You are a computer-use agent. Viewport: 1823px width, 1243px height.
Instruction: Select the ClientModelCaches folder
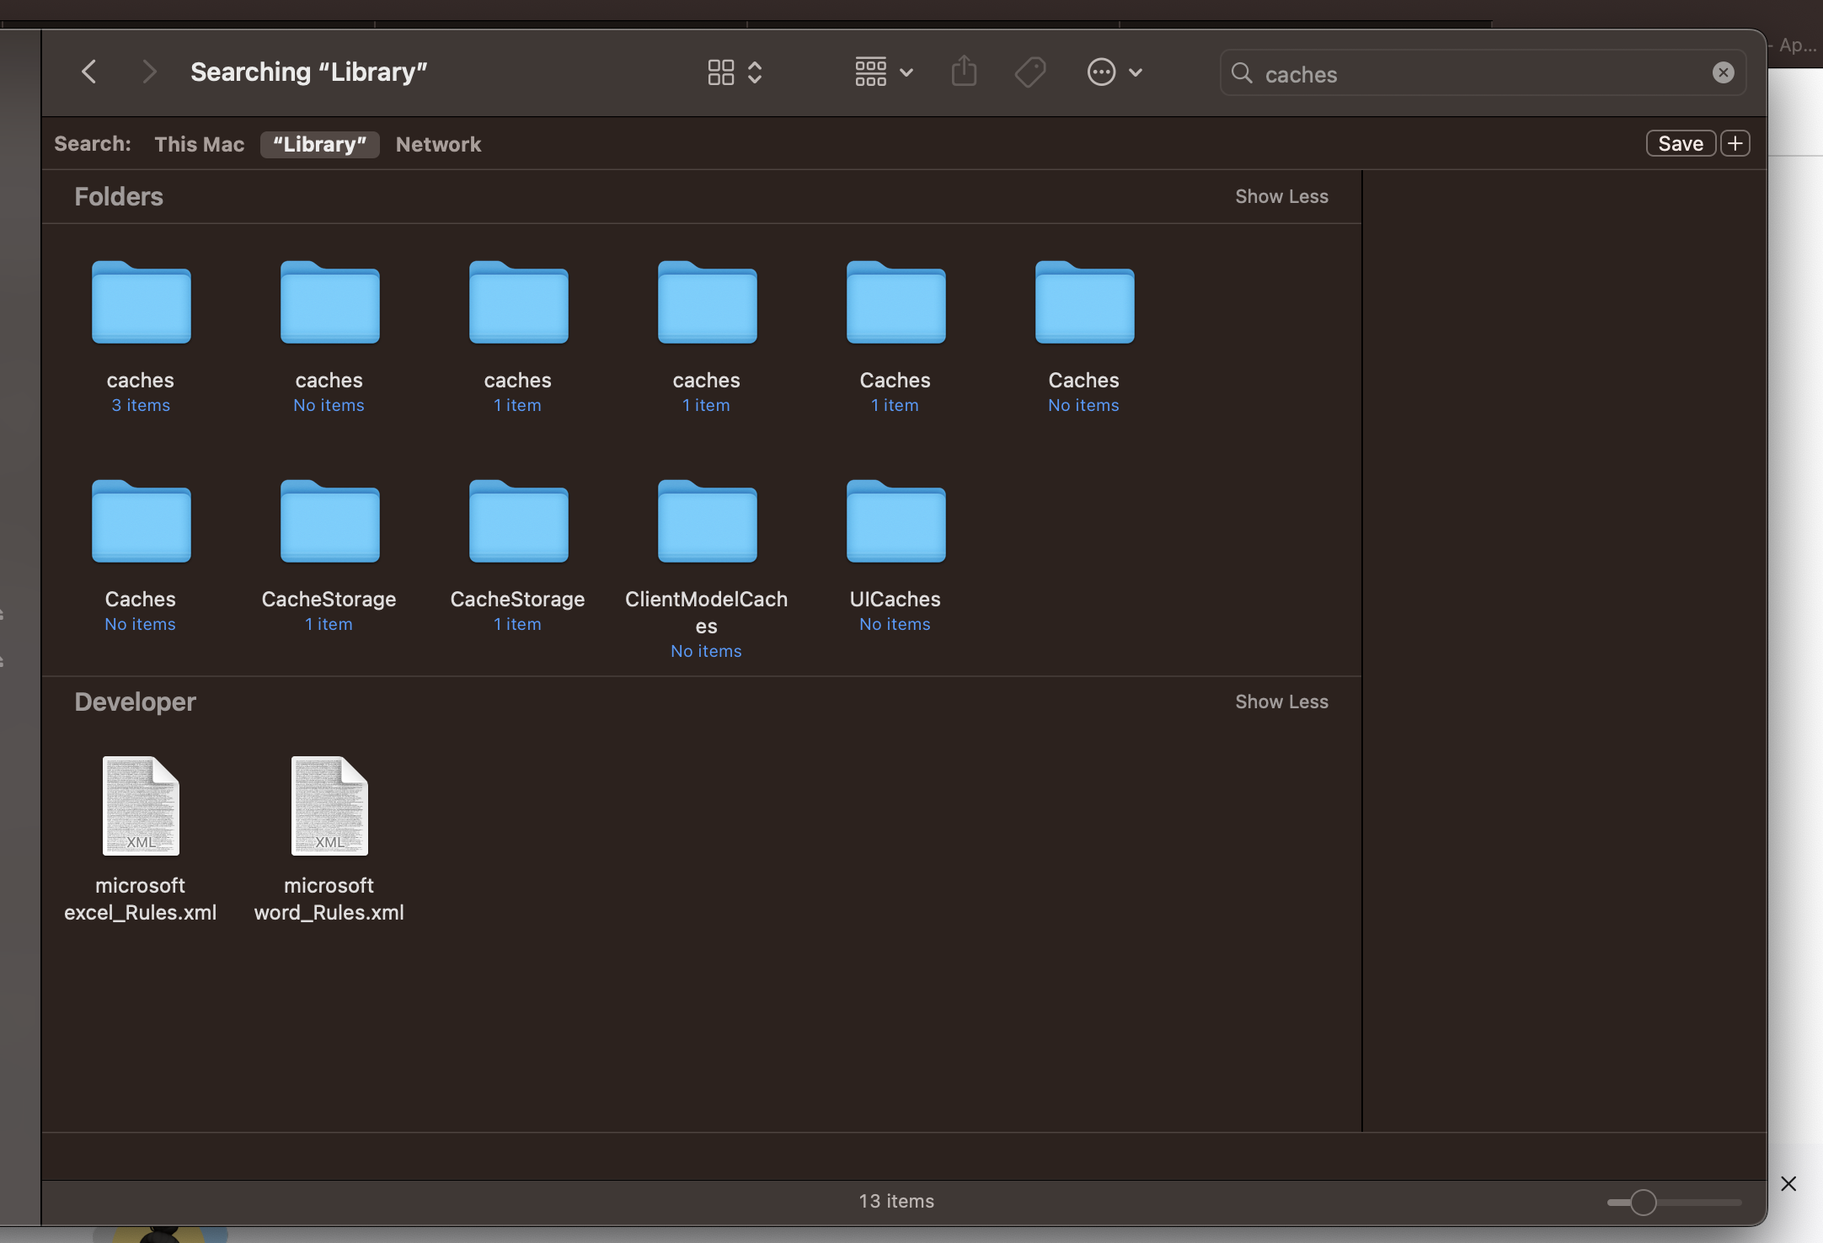coord(707,522)
